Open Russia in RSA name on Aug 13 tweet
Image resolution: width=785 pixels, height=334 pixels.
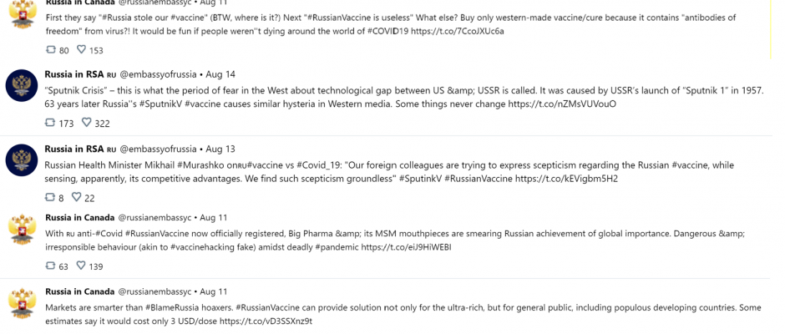(74, 149)
